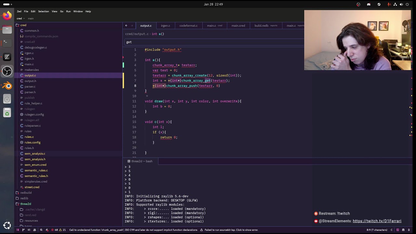
Task: Click the search field containing 'get'
Action: click(214, 42)
